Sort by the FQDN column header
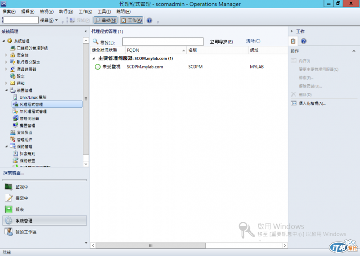360x256 pixels. [x=156, y=50]
